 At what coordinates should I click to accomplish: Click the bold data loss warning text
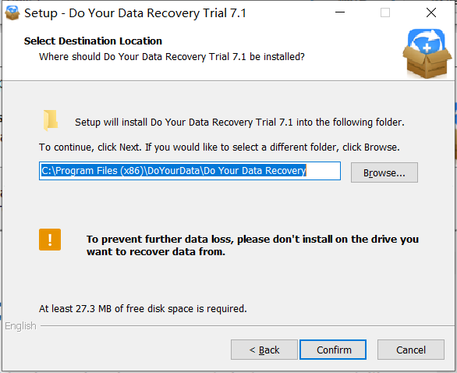[x=253, y=245]
